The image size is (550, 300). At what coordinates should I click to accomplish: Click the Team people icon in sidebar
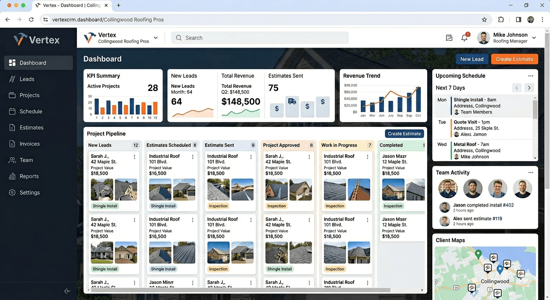(x=12, y=160)
